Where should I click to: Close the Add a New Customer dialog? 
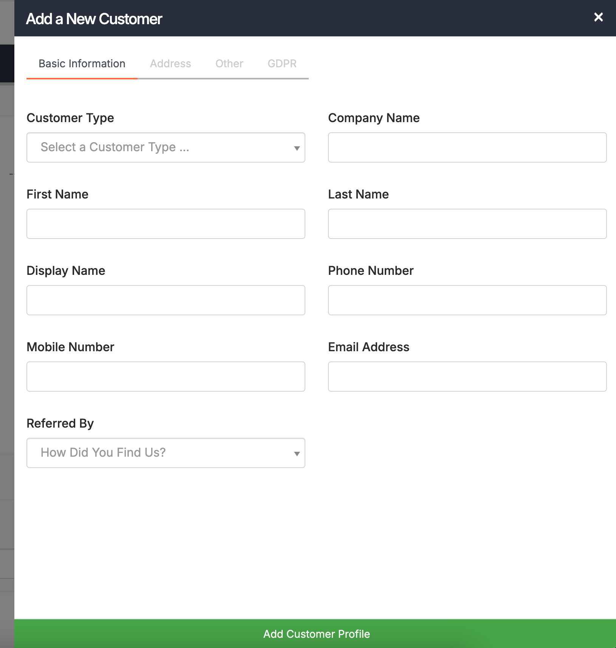[599, 17]
